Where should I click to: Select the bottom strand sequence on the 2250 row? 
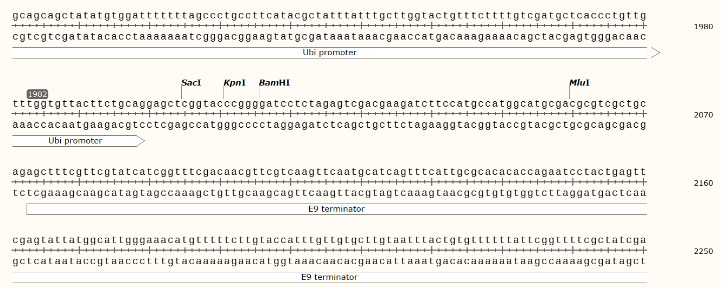tap(329, 261)
